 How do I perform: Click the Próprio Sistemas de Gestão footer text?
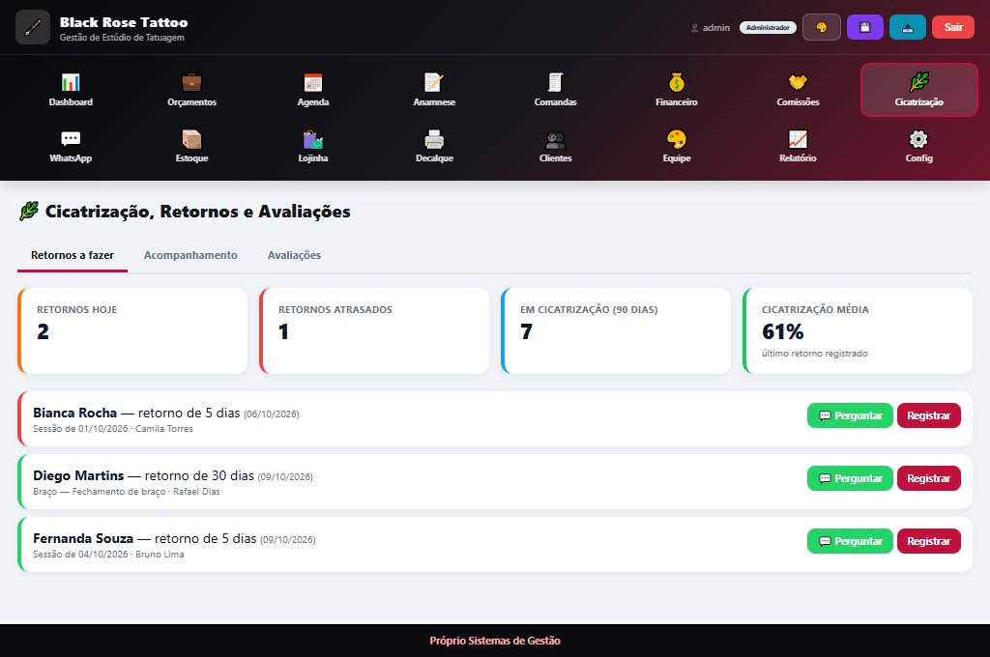pos(495,641)
